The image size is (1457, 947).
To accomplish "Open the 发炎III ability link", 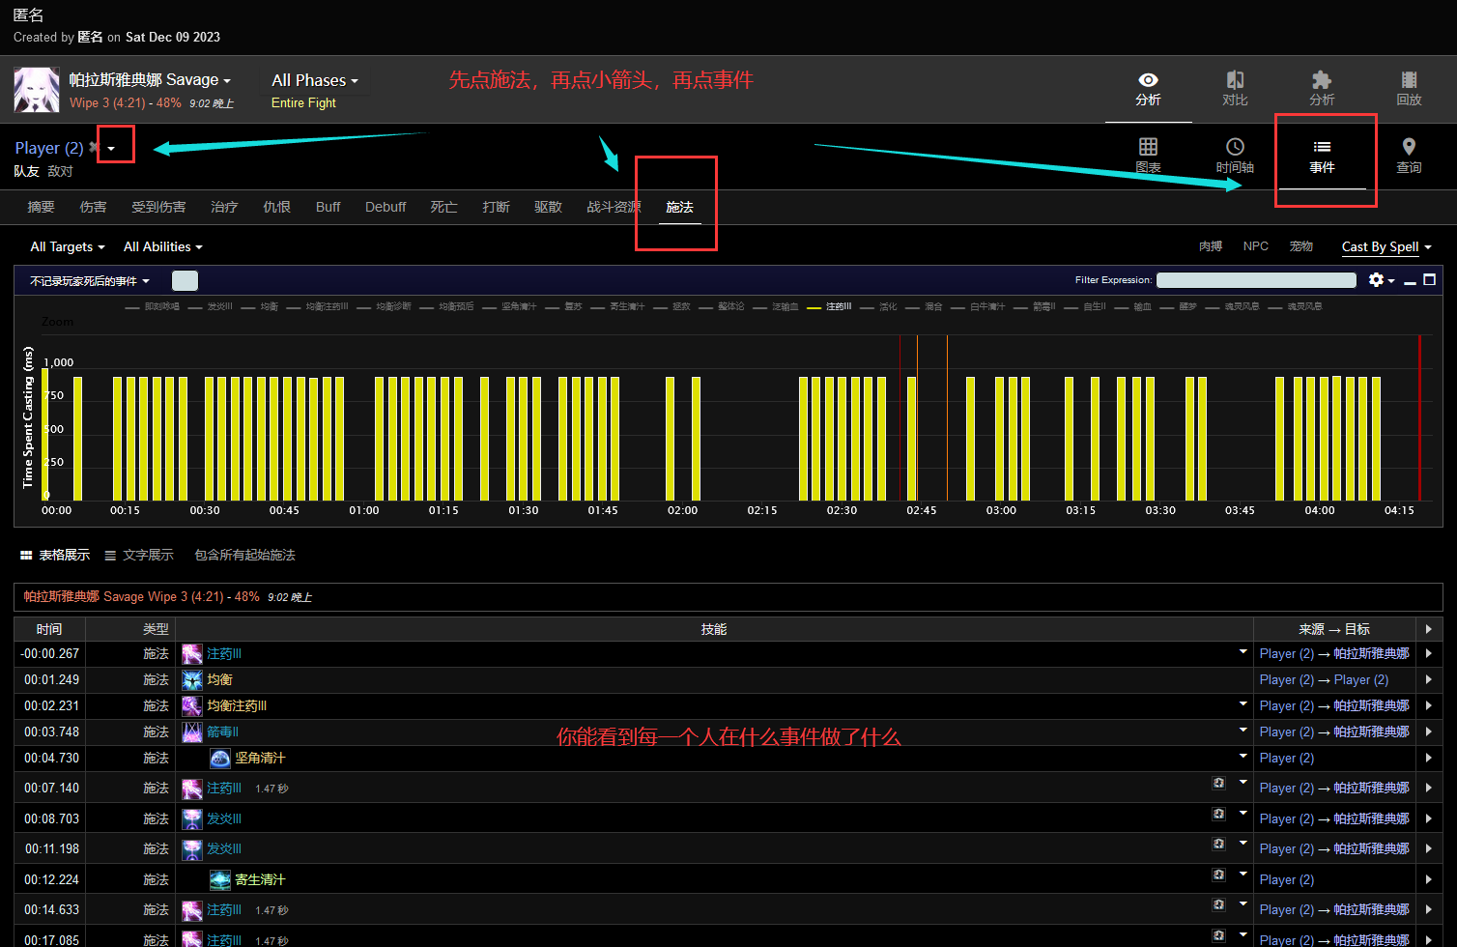I will tap(224, 819).
